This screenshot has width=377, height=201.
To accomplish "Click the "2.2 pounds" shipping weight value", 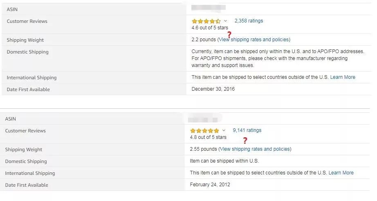I will pos(203,40).
